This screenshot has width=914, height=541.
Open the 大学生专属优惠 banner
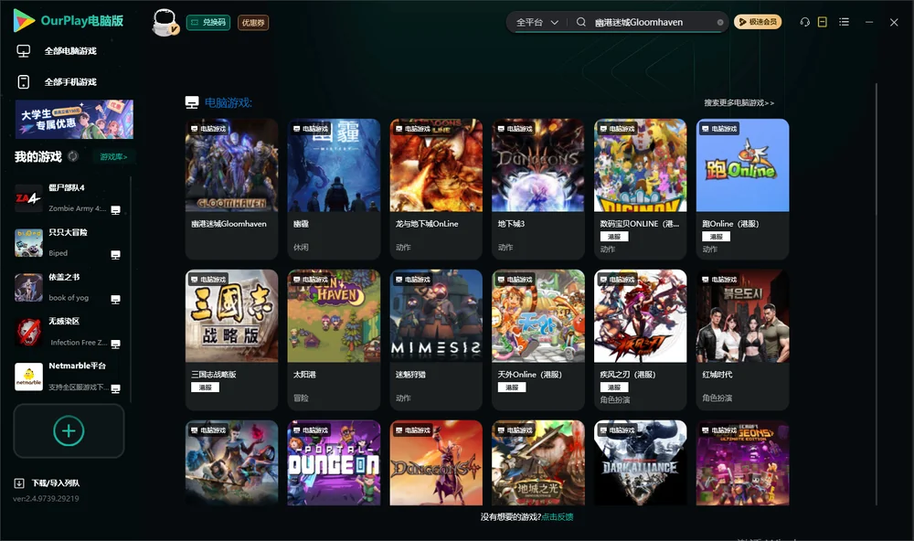coord(74,120)
